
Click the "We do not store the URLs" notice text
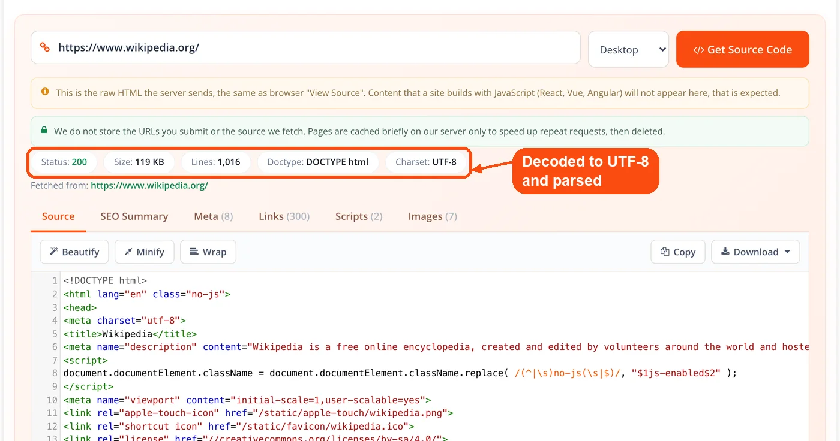coord(359,131)
